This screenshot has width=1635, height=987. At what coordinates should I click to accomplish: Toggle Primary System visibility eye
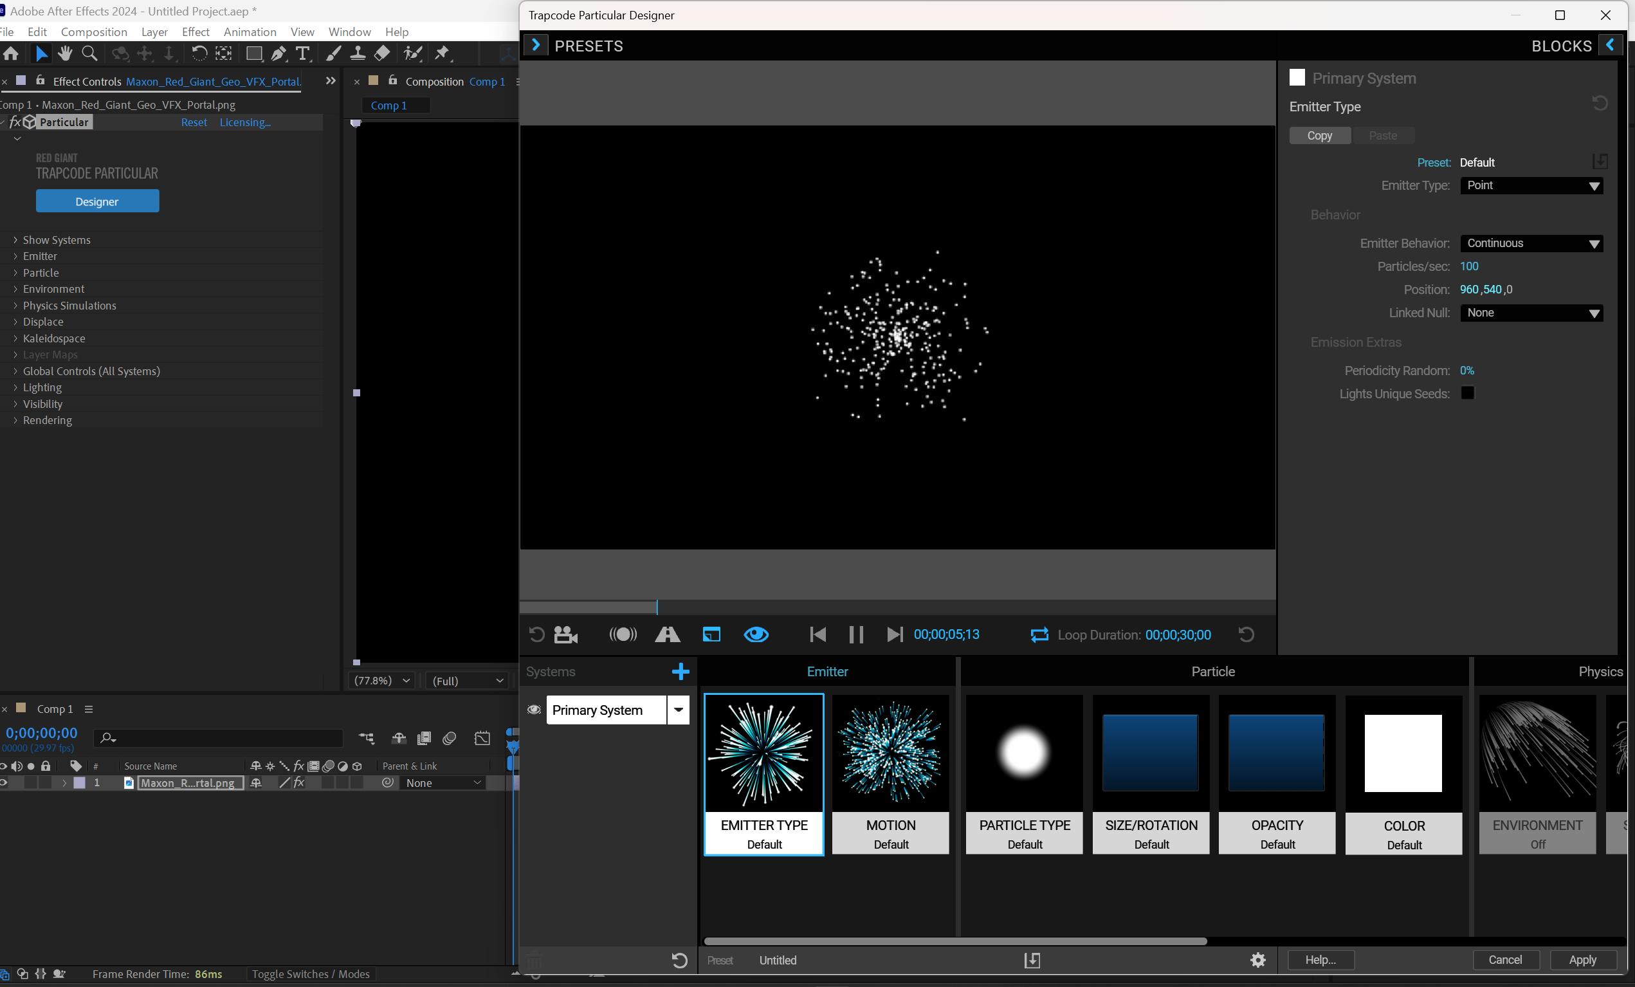[533, 710]
